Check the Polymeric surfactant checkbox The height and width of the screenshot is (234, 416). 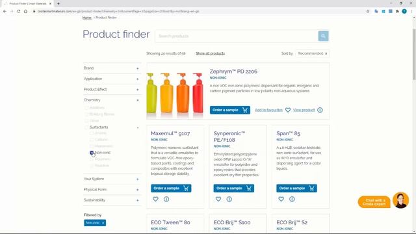[x=92, y=159]
